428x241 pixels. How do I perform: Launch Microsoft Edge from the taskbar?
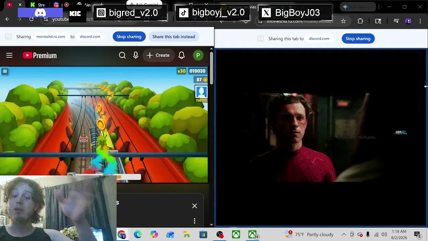138,235
